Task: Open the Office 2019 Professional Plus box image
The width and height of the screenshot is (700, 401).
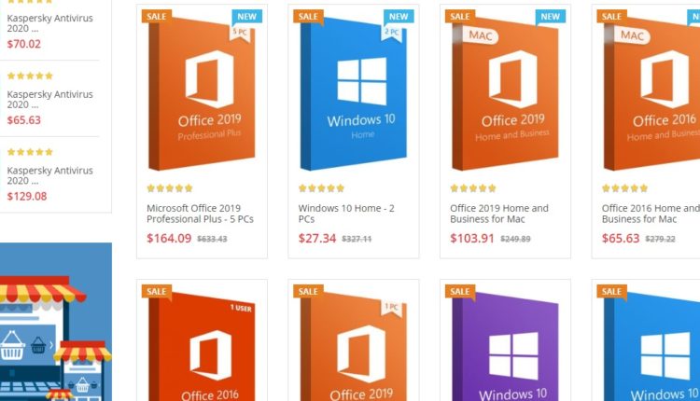Action: tap(202, 93)
